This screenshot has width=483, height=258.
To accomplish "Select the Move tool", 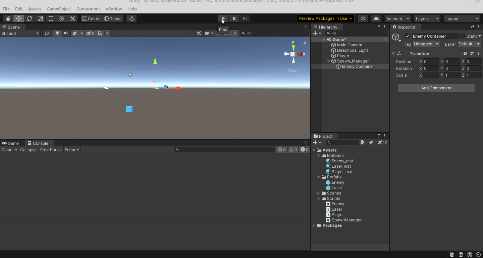I will pyautogui.click(x=19, y=18).
